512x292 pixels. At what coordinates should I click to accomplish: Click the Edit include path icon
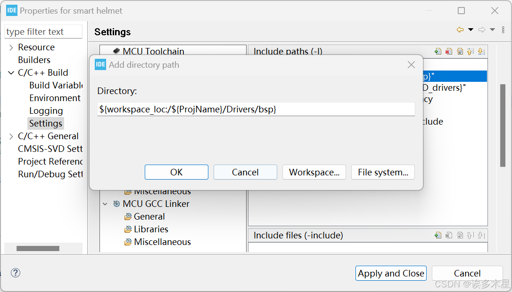point(460,51)
